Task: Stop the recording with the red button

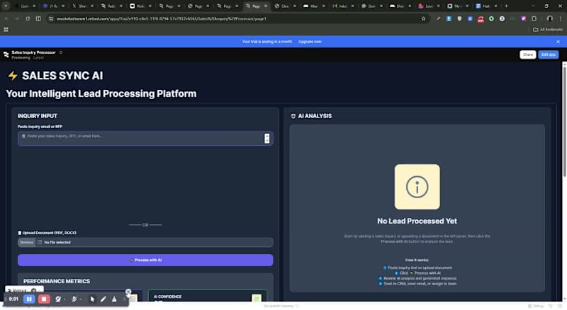Action: tap(44, 299)
